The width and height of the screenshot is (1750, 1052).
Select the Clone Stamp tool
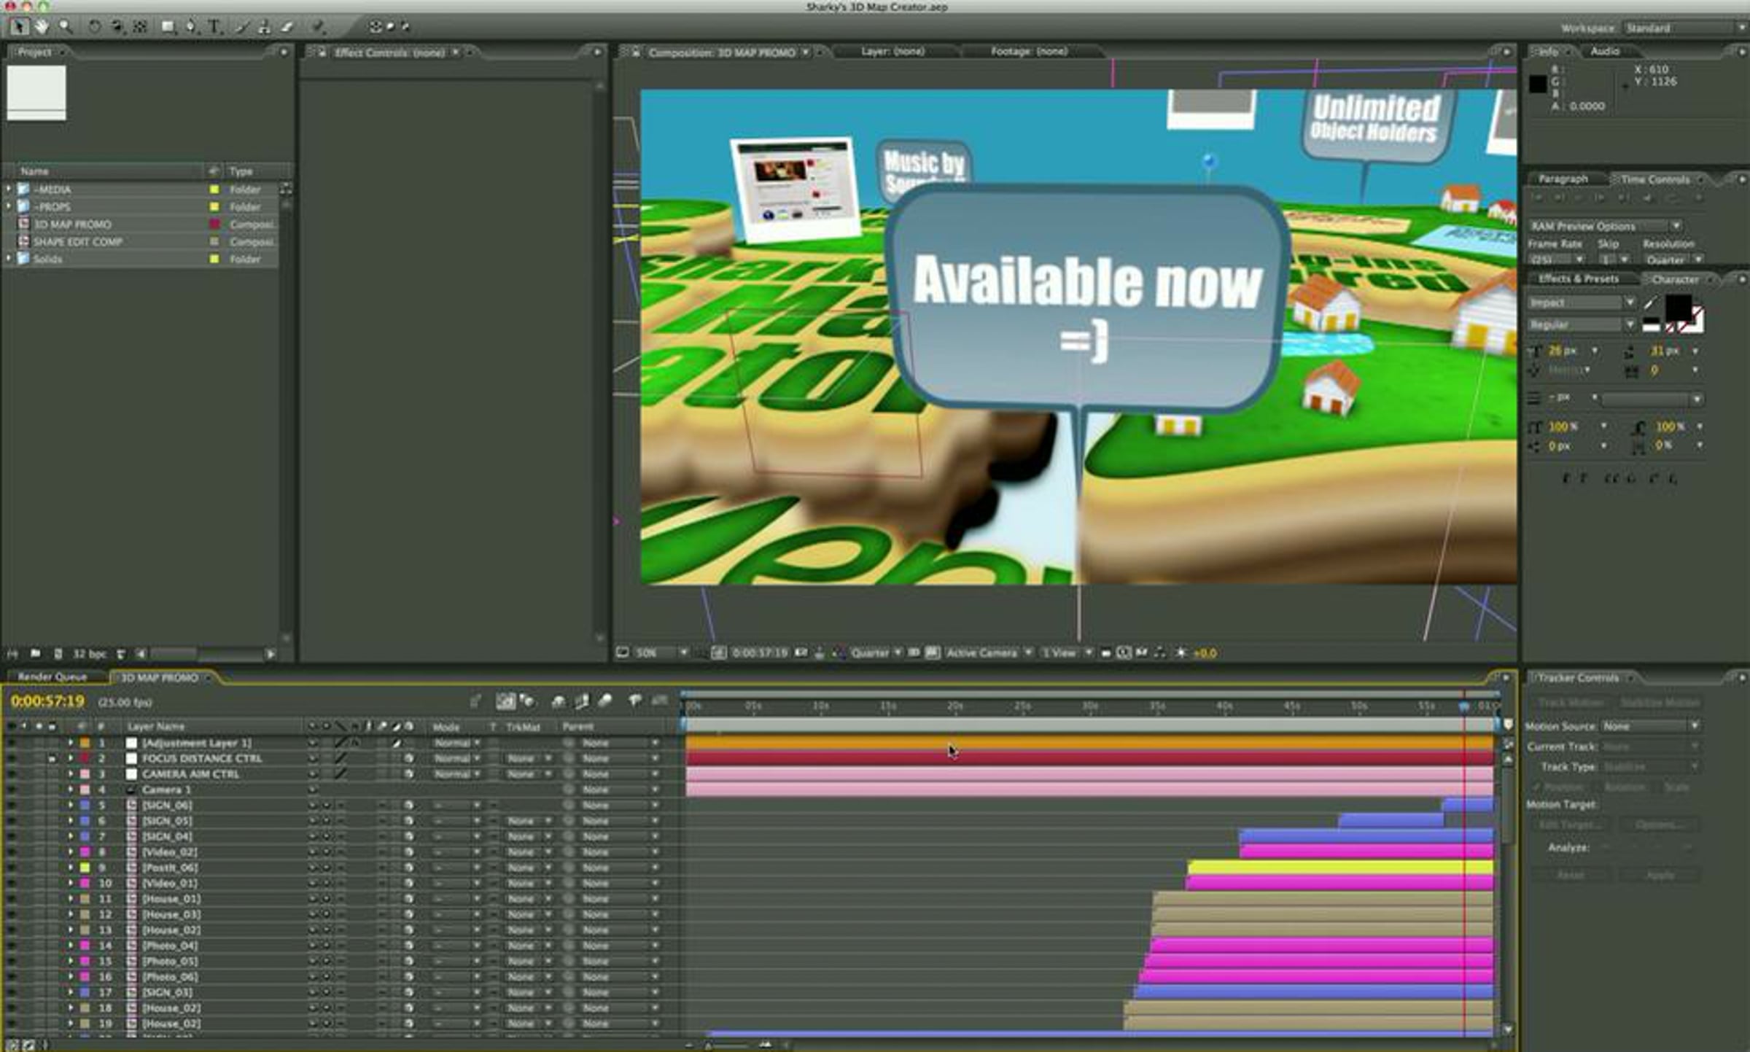[264, 27]
